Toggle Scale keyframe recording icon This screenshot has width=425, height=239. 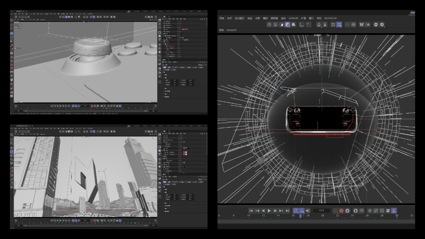(x=382, y=211)
